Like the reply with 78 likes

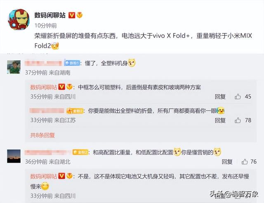238,120
